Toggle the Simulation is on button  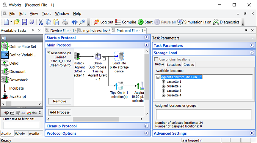tap(194, 22)
